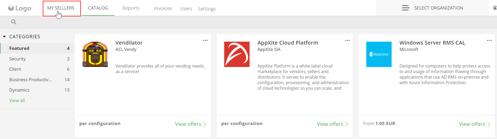
Task: Open the Users page
Action: point(186,9)
